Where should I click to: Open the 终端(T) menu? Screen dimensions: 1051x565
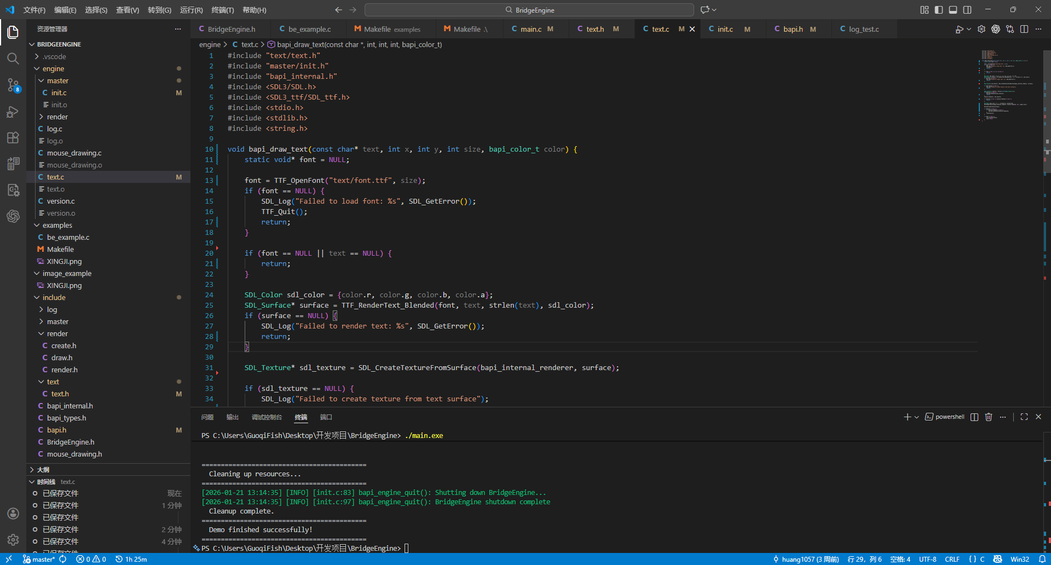(x=222, y=10)
